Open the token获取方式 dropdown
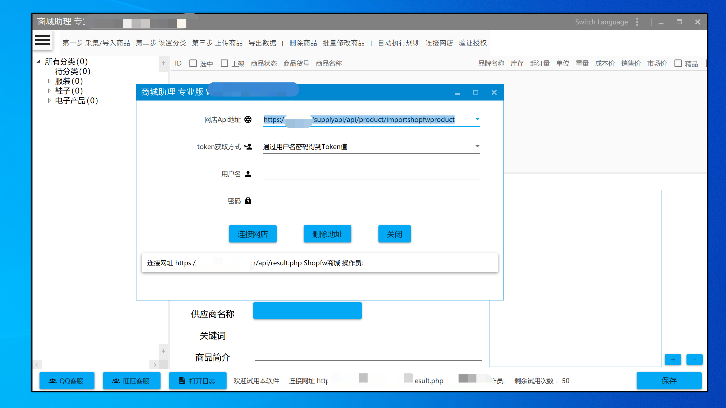726x408 pixels. pyautogui.click(x=477, y=147)
